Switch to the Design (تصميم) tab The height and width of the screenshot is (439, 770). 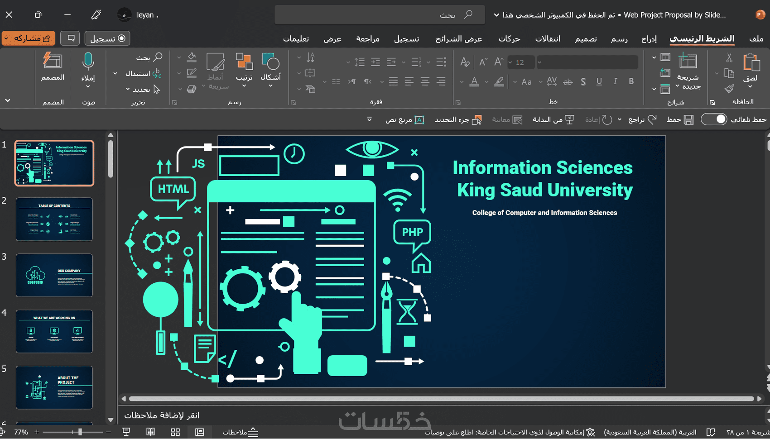586,39
